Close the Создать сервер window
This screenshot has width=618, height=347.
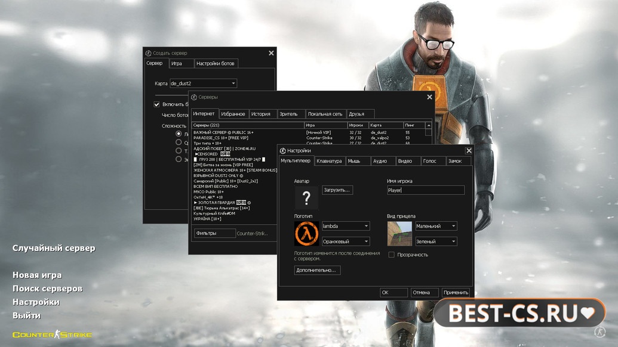271,53
